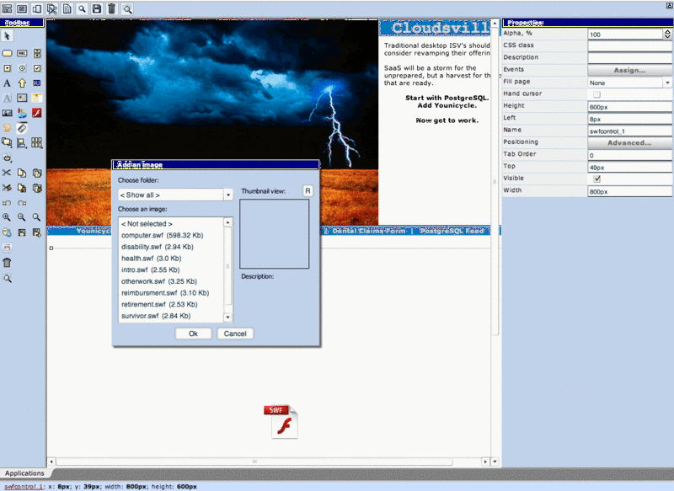Click the Cancel button in dialog
Image resolution: width=674 pixels, height=491 pixels.
[235, 334]
